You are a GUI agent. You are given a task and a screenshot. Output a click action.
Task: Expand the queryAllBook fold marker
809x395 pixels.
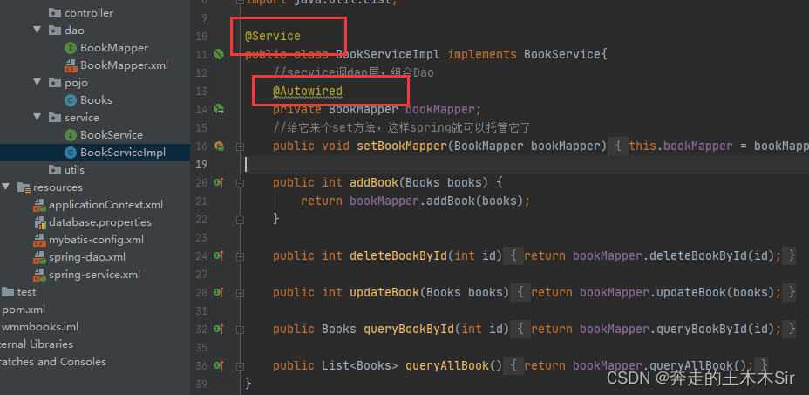tap(240, 366)
